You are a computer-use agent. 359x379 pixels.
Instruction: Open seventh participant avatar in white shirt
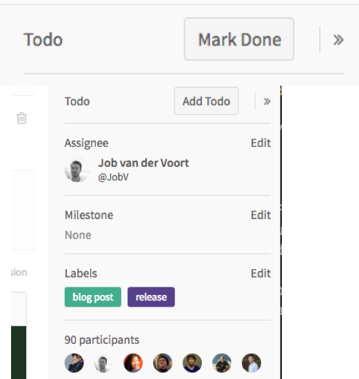tap(252, 362)
